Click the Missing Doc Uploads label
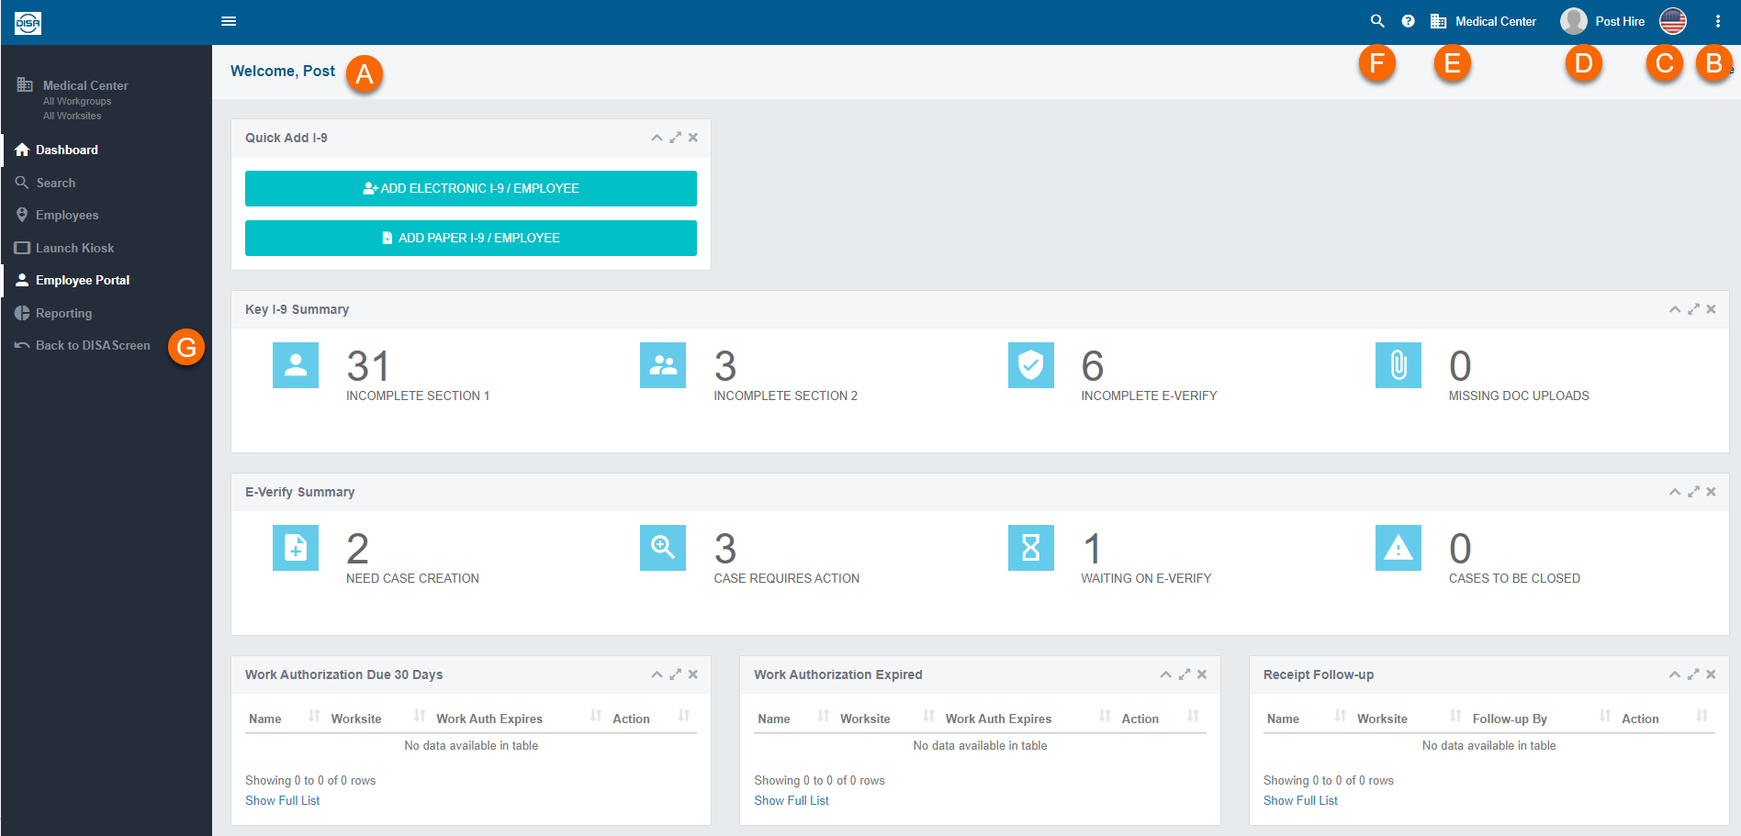This screenshot has width=1741, height=836. pyautogui.click(x=1519, y=396)
